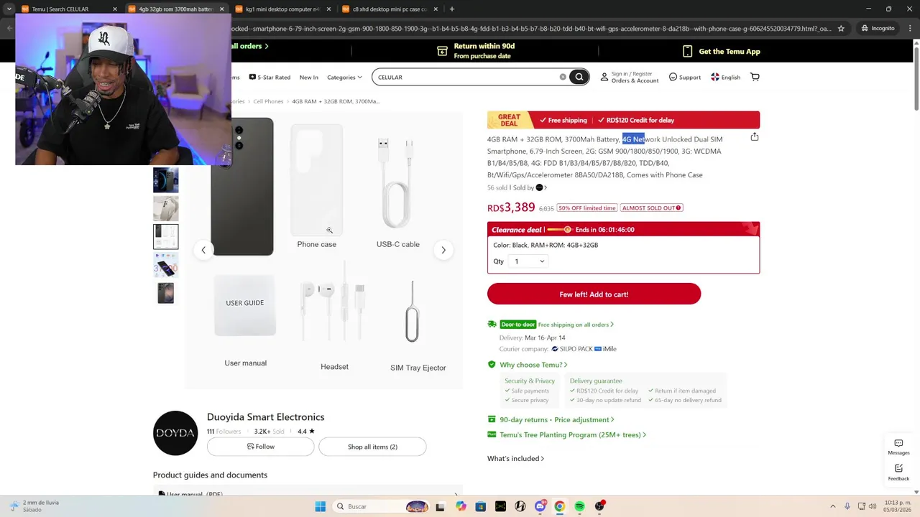Image resolution: width=920 pixels, height=517 pixels.
Task: Switch to kg1 mini desktop computer tab
Action: tap(282, 9)
